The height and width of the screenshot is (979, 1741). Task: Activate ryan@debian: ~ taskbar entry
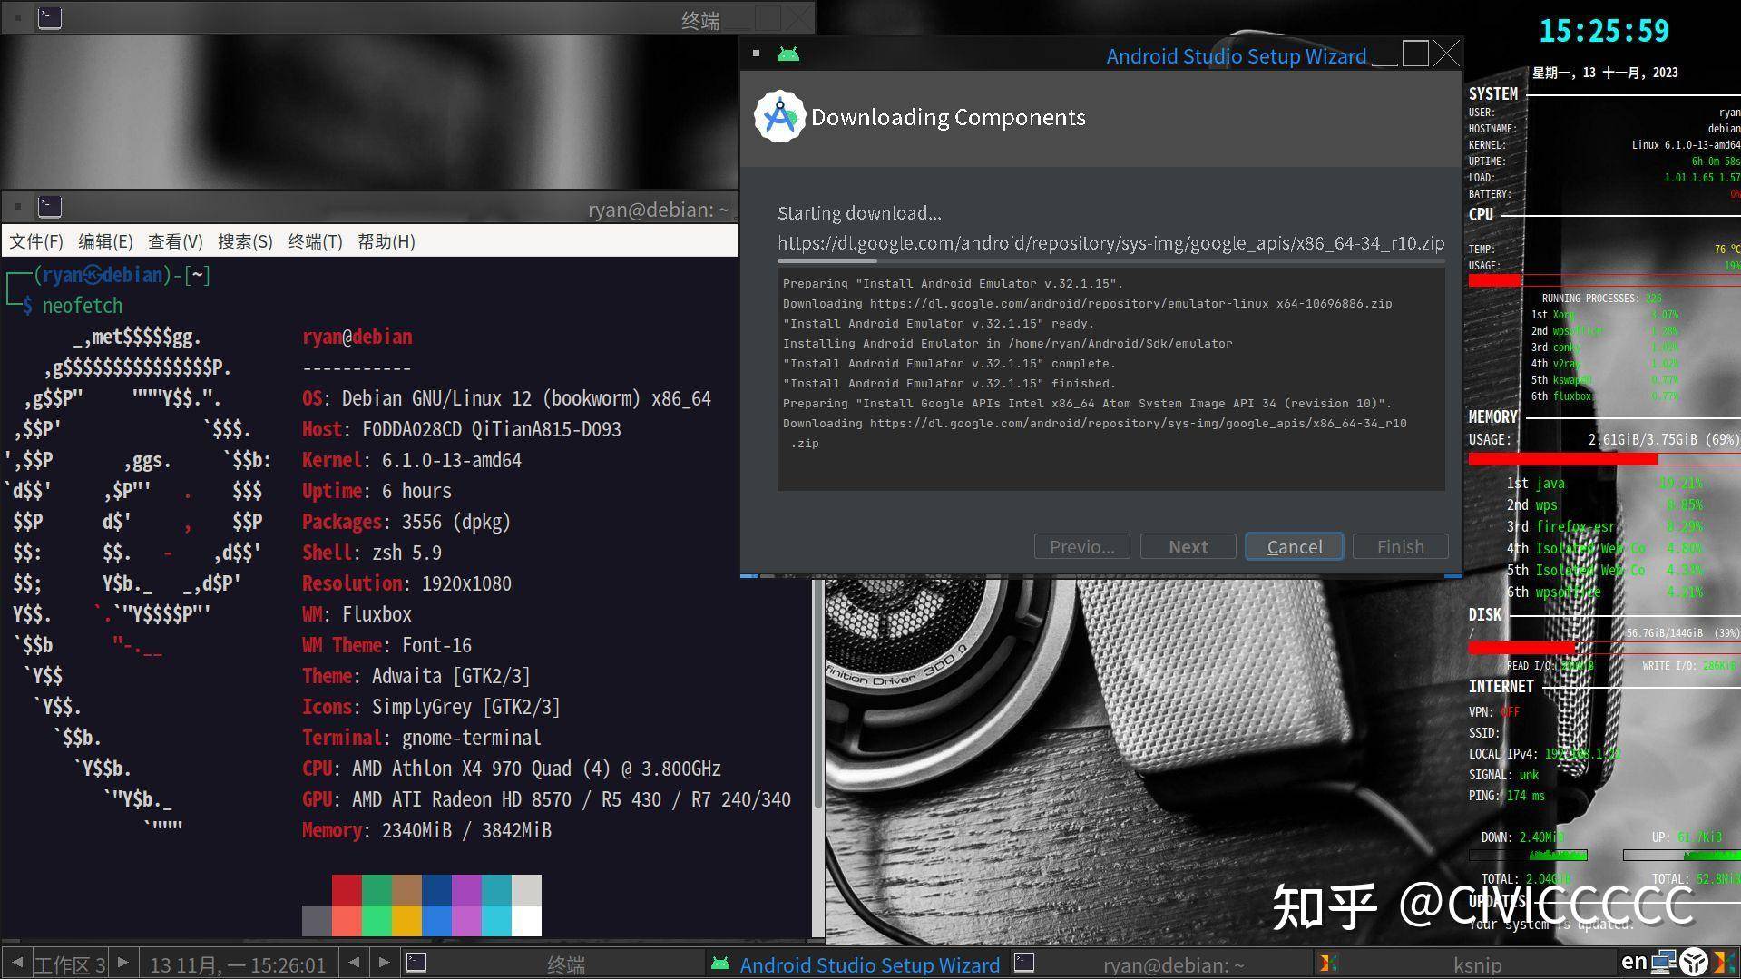[x=1160, y=964]
